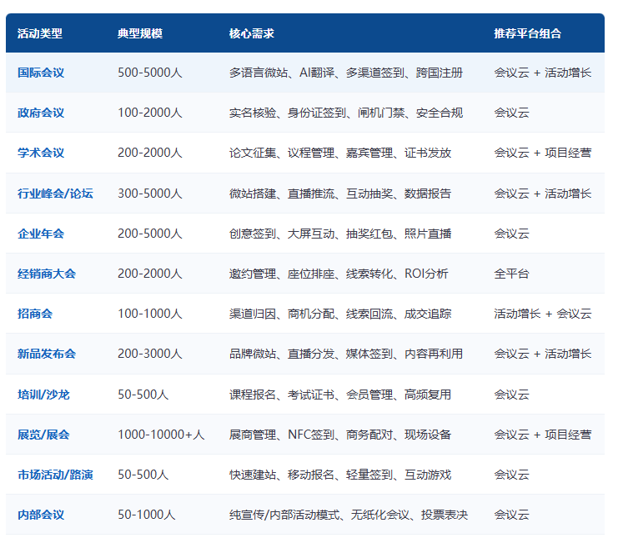Click the 创意签到、大屏互动 needs cell
Screen dimensions: 623x543
click(x=340, y=234)
